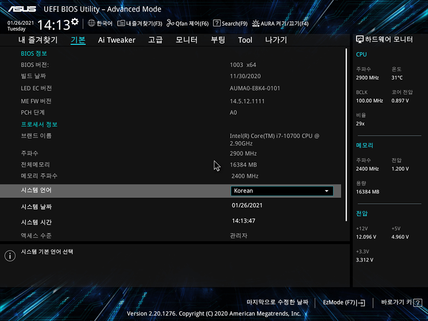The image size is (428, 321).
Task: Click the My Favorites (F3) folder icon
Action: coord(121,23)
